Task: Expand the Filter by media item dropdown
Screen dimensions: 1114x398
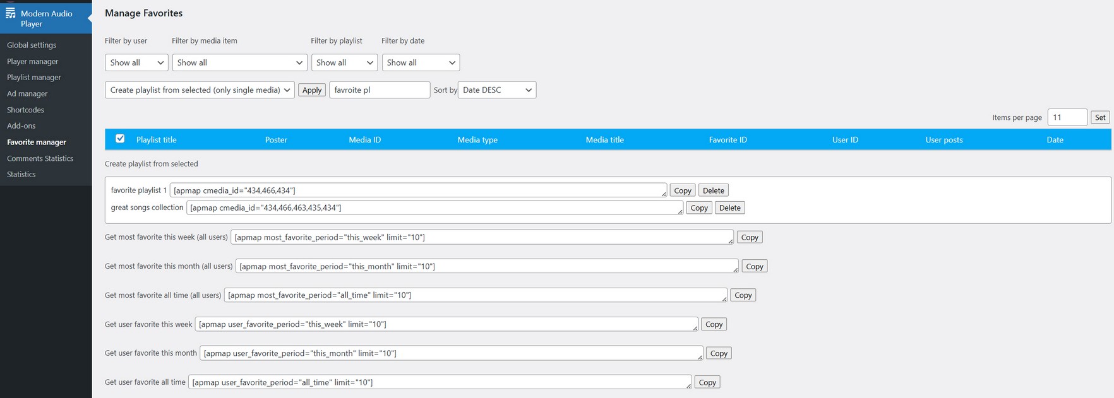Action: 239,62
